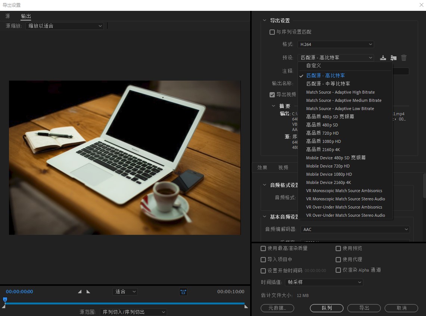
Task: Collapse the 导出设置 section
Action: [264, 21]
